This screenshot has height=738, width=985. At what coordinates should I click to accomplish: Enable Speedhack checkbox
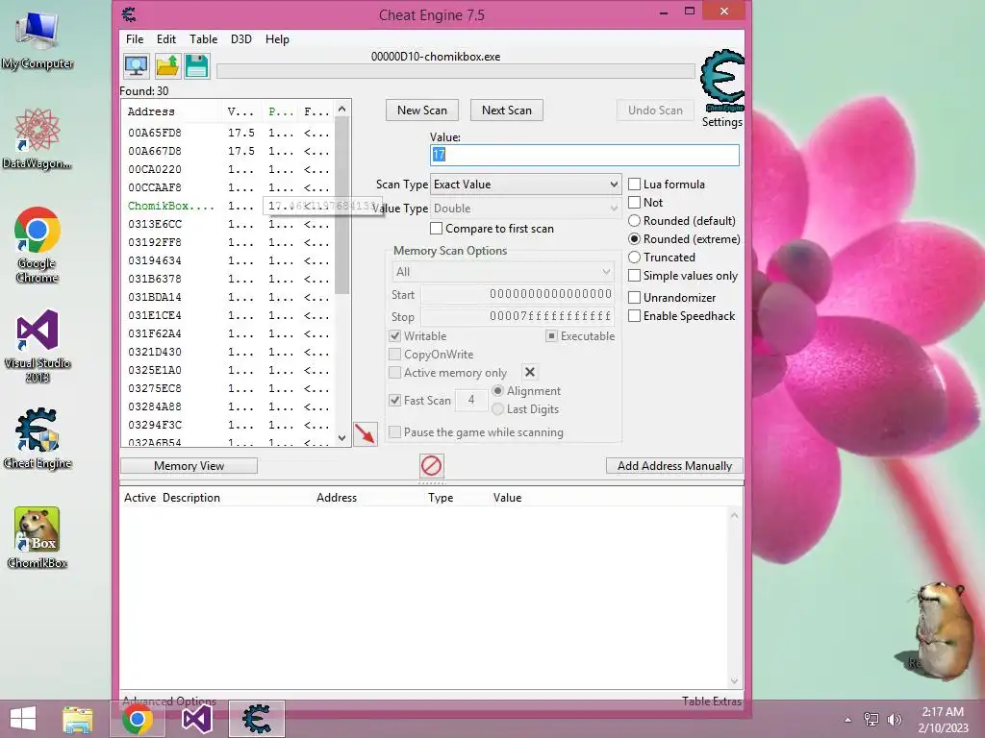(x=635, y=315)
